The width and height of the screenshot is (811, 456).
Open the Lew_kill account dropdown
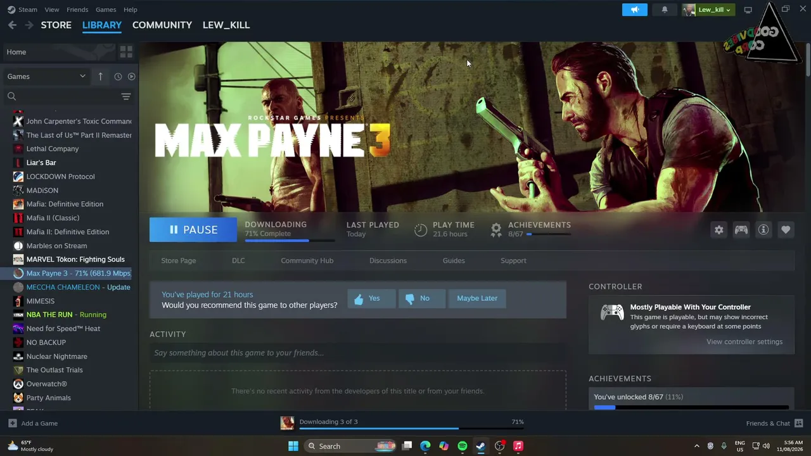point(707,9)
